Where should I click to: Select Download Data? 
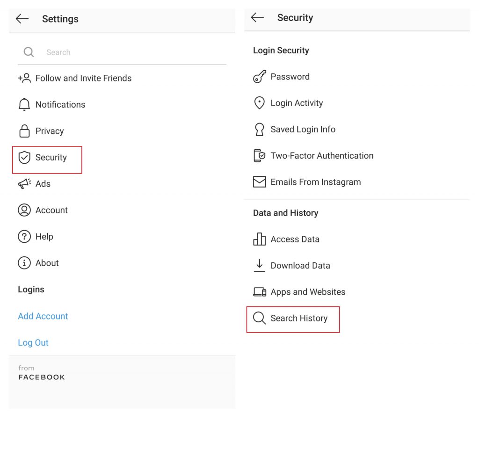coord(300,266)
